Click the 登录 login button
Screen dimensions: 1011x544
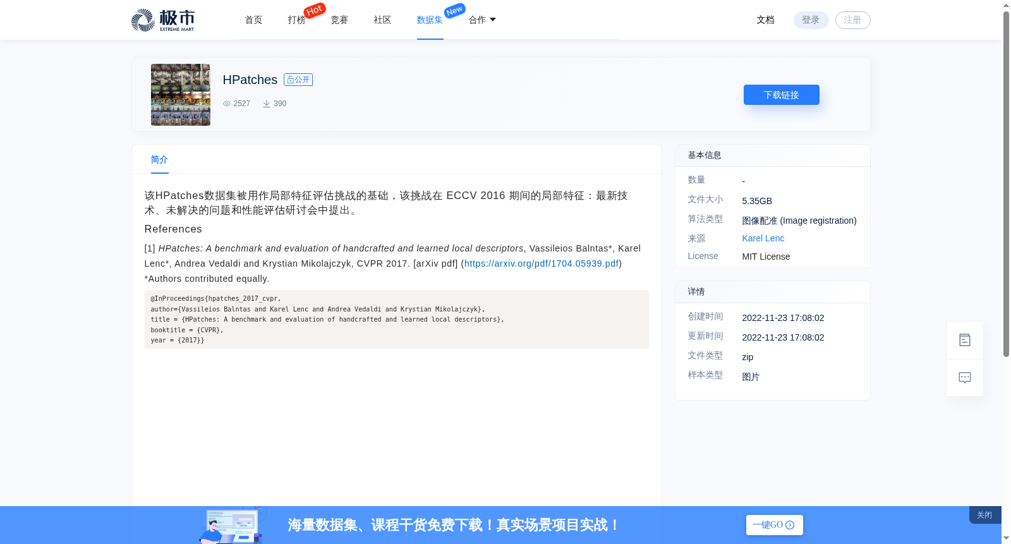(811, 20)
